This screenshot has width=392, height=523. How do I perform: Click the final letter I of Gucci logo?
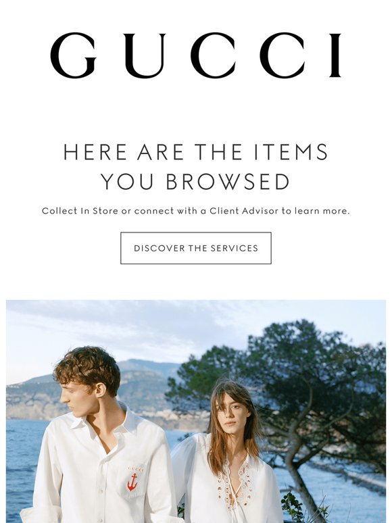tap(335, 55)
